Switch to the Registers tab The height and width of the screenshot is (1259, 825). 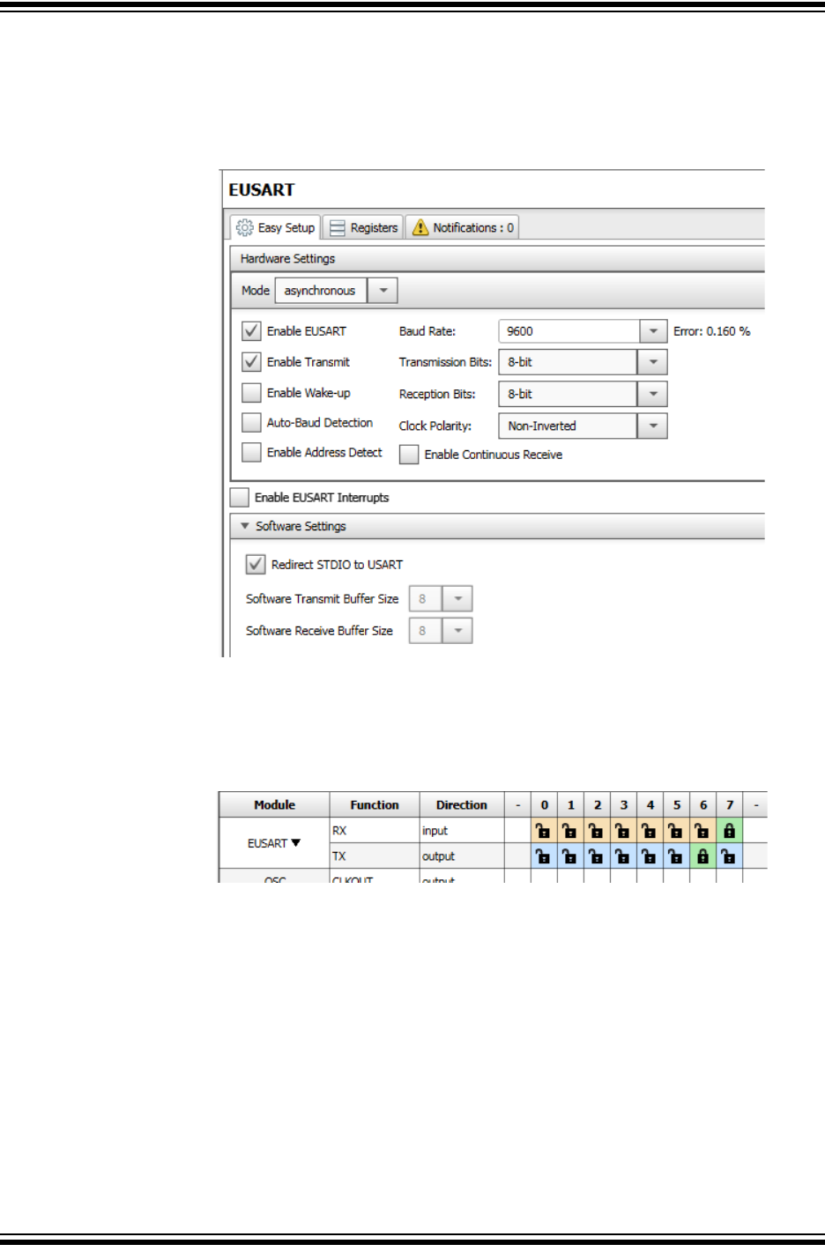[x=363, y=227]
